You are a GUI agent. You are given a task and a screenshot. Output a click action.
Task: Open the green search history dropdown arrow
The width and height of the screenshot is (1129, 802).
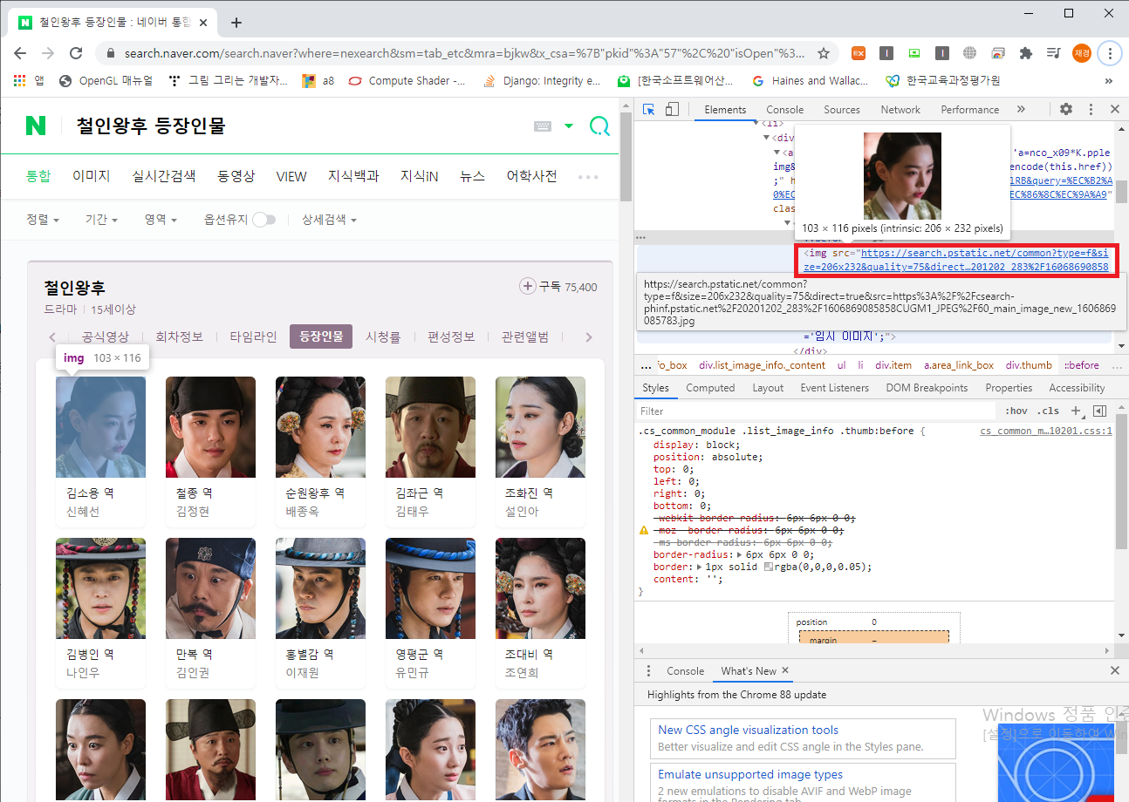point(569,126)
